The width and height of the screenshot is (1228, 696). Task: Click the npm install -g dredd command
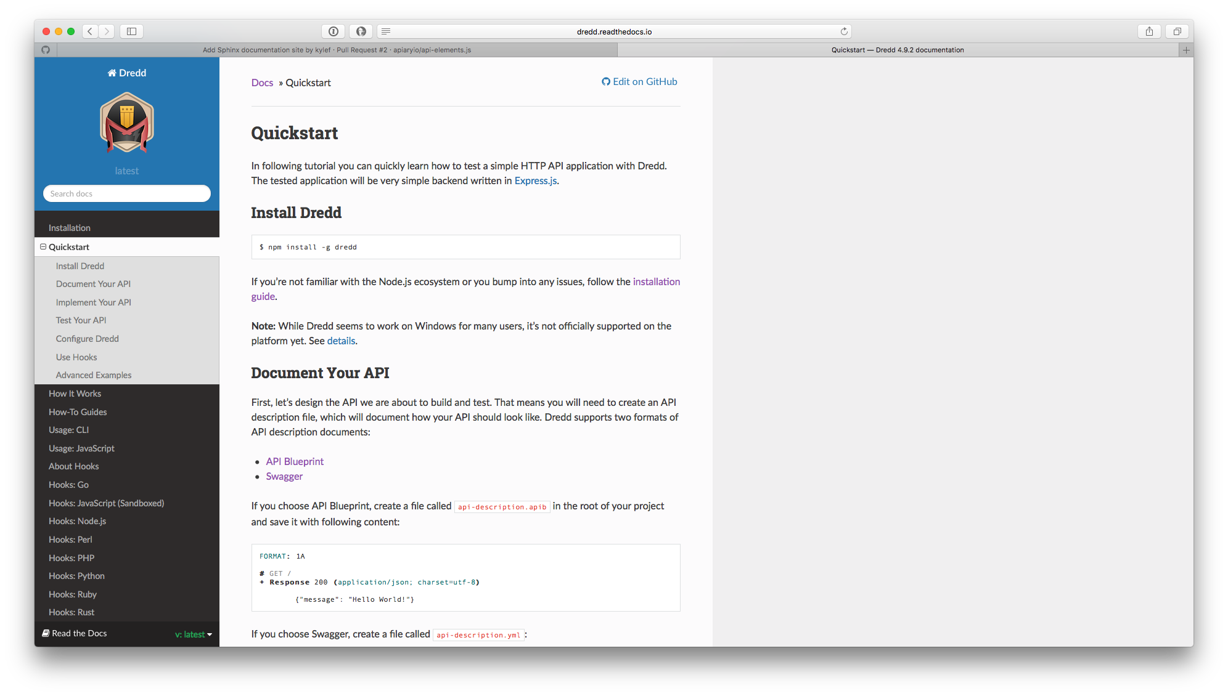[x=308, y=247]
